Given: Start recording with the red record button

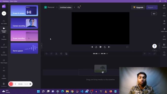Looking at the screenshot, I should [x=11, y=84].
